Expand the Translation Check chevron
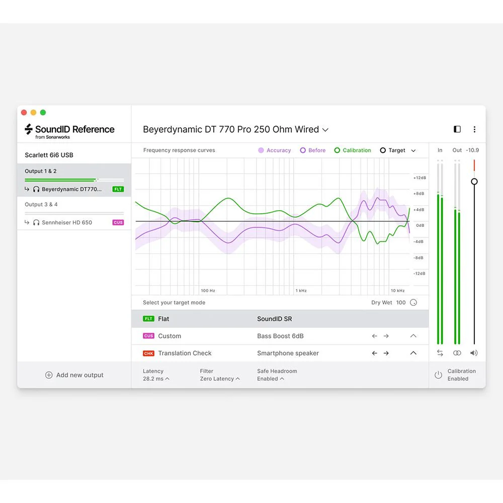503x503 pixels. [x=413, y=353]
